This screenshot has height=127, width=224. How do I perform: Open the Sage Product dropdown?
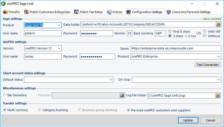click(43, 25)
